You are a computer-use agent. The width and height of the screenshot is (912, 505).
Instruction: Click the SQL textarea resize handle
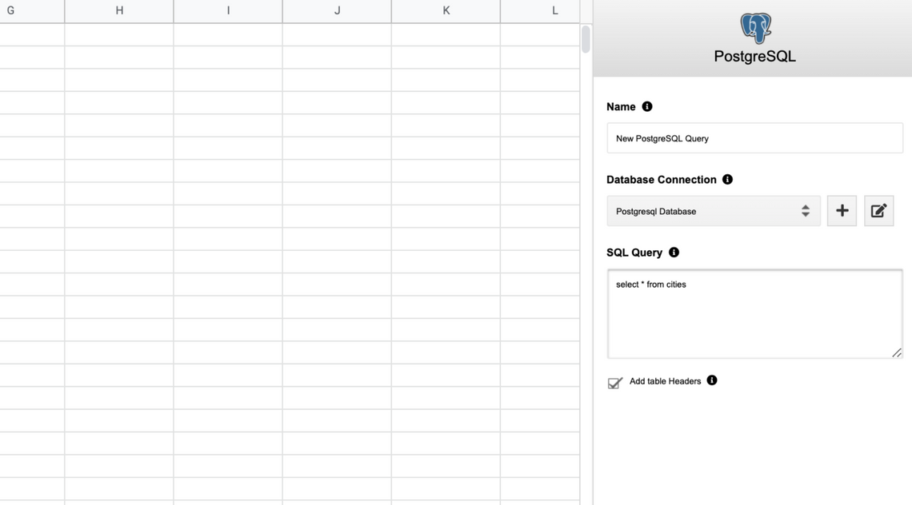coord(897,353)
